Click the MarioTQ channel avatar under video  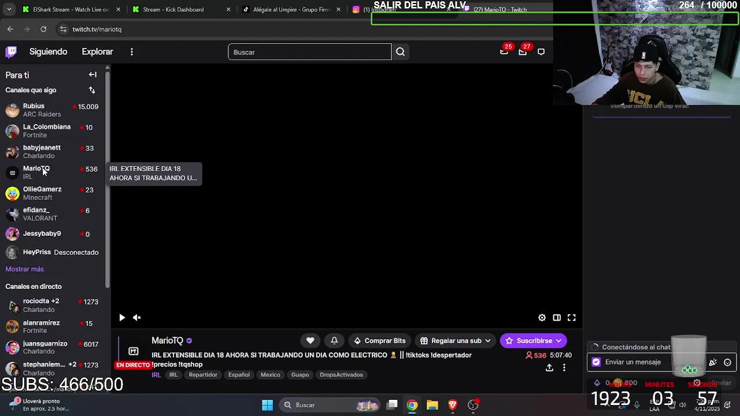134,351
